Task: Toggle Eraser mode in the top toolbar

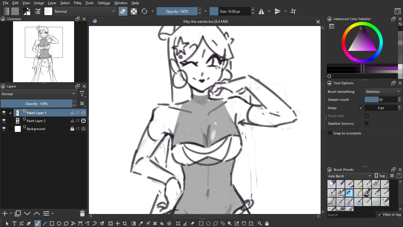Action: coord(123,11)
